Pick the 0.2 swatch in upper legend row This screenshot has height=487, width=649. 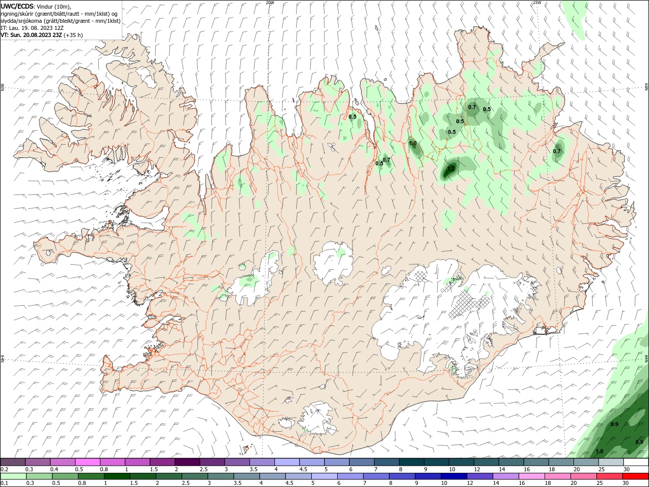(x=13, y=462)
